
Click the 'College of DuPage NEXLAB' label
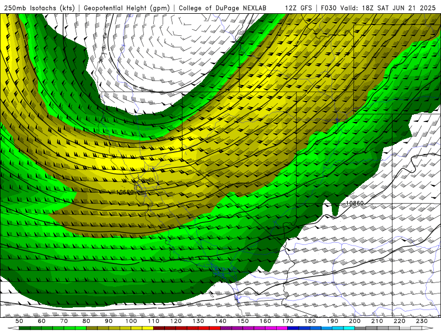tap(223, 8)
